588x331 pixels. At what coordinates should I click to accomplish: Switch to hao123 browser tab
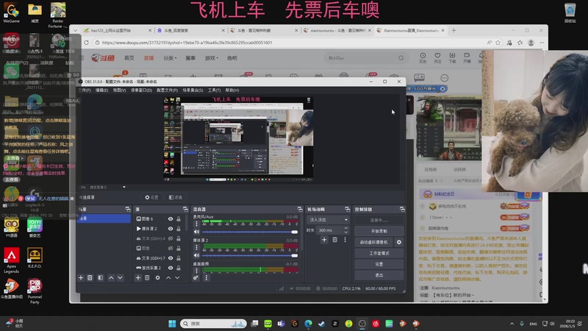point(118,30)
